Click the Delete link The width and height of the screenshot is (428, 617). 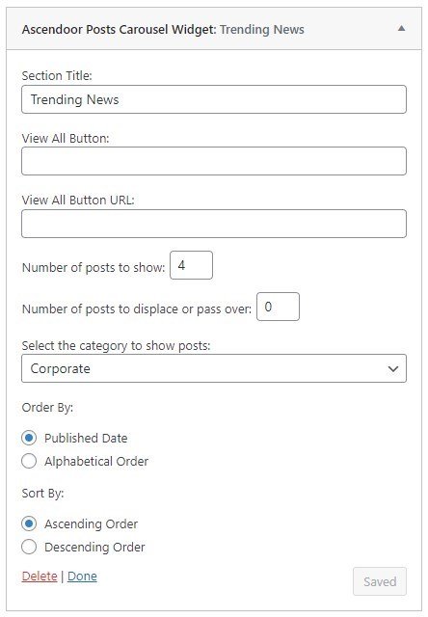coord(40,577)
